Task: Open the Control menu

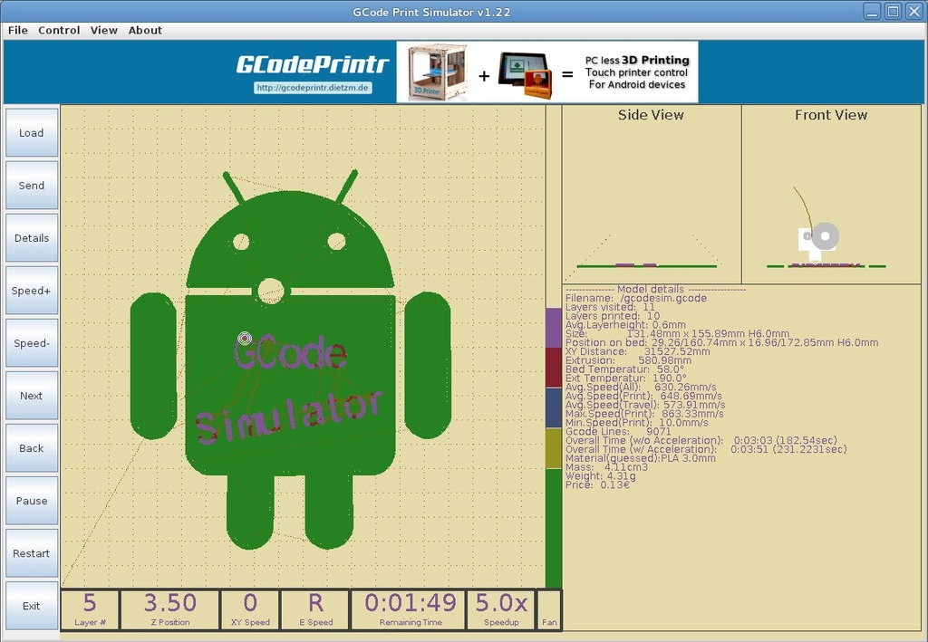Action: click(59, 30)
